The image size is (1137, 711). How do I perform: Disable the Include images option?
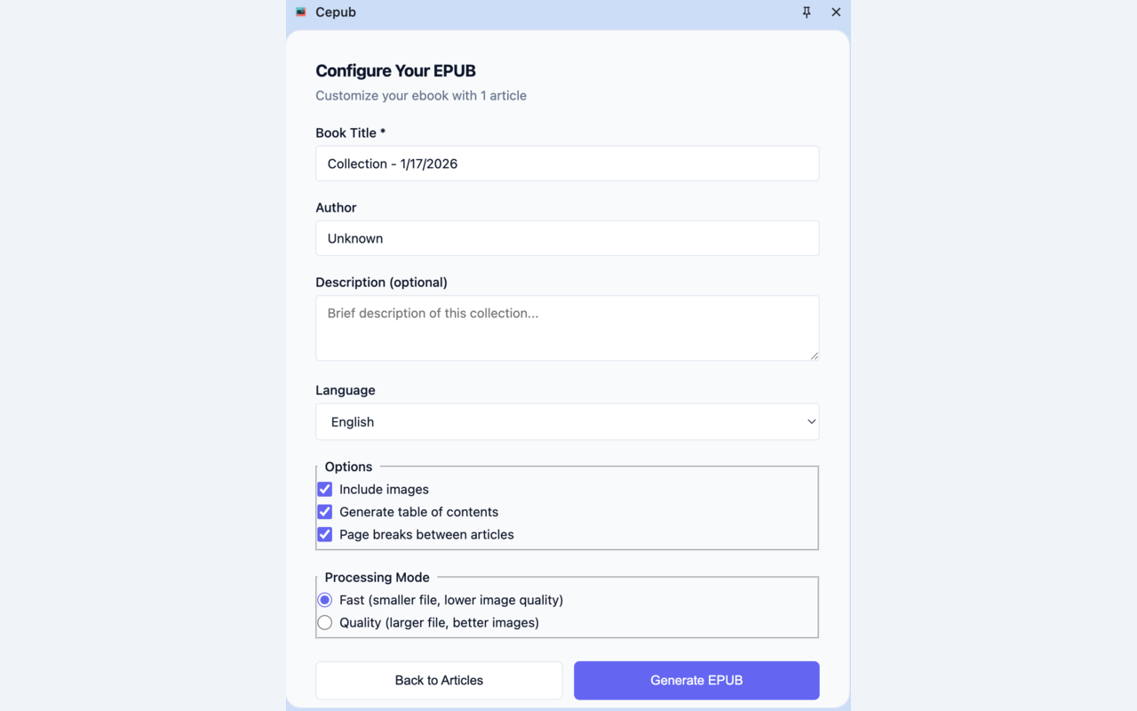pos(324,489)
